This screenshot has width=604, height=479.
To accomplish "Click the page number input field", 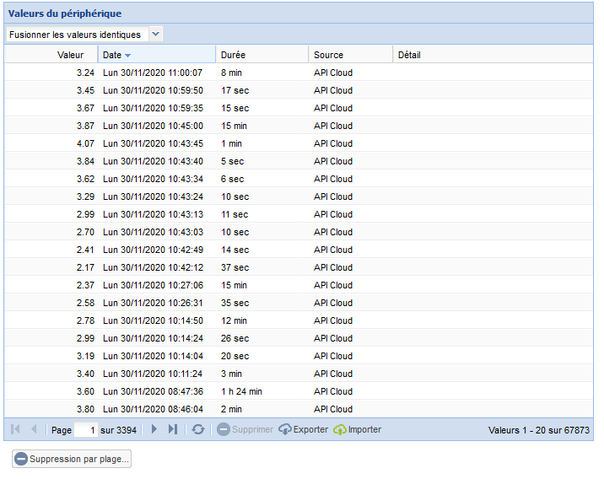I will click(x=85, y=429).
